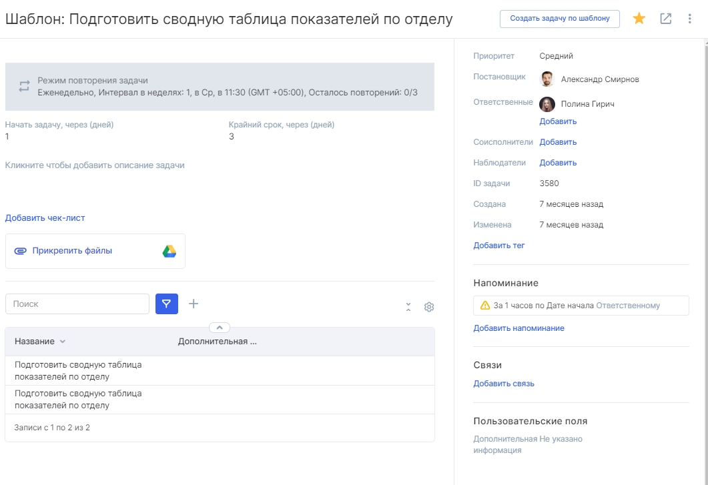708x485 pixels.
Task: Click the ID value 3580
Action: [549, 183]
